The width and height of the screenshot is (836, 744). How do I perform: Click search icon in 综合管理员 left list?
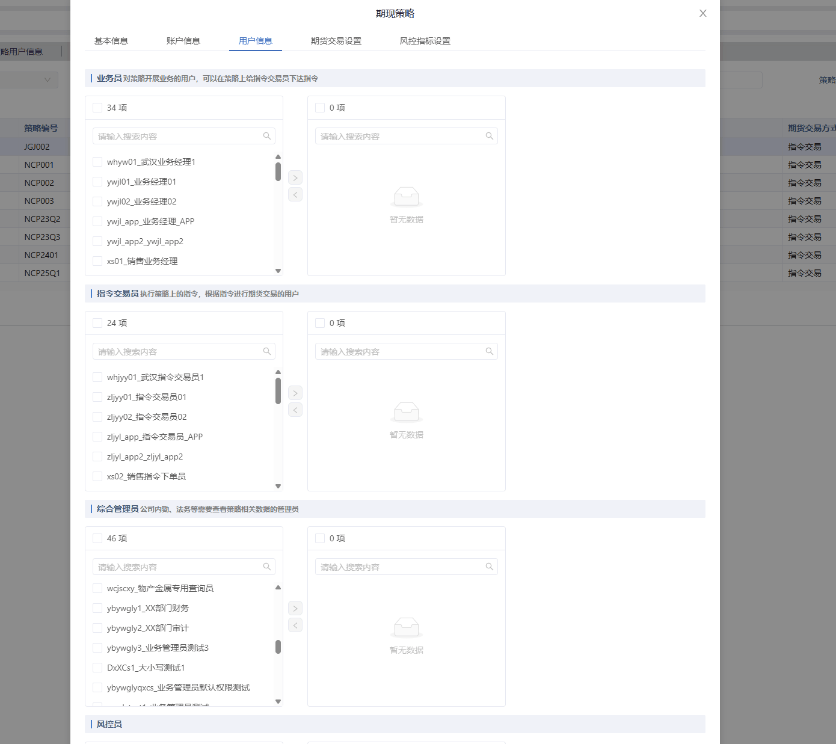(267, 567)
